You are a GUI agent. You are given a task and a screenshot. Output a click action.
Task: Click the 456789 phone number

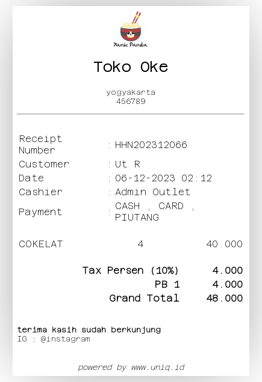pyautogui.click(x=131, y=102)
